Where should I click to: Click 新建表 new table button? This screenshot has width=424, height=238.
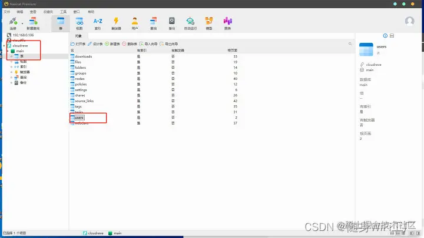[112, 44]
